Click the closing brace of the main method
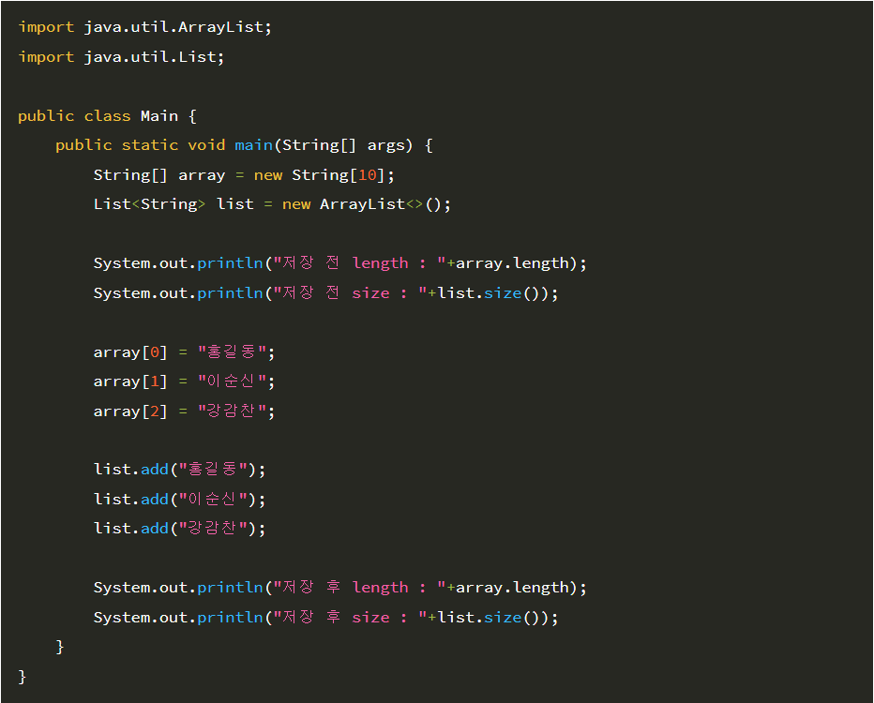 60,647
